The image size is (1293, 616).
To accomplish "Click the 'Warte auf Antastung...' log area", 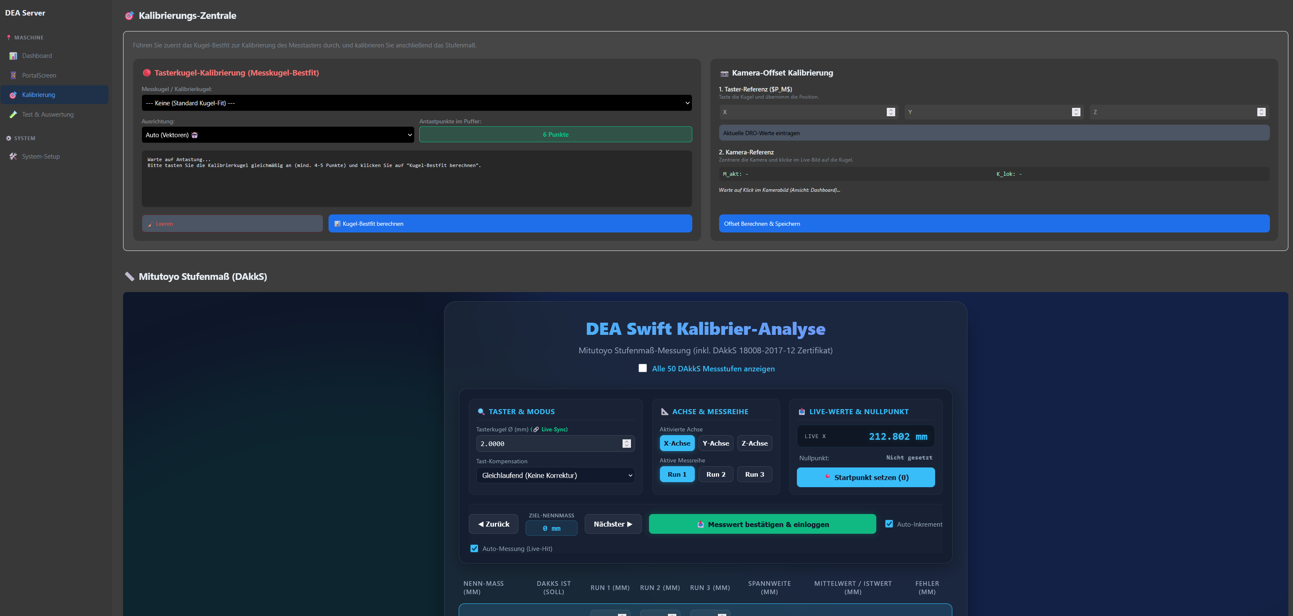I will click(417, 179).
